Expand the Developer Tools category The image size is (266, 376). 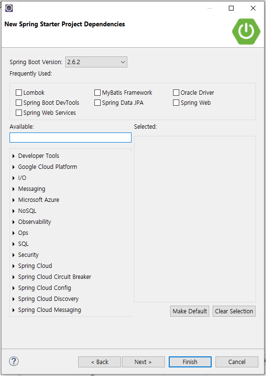14,156
